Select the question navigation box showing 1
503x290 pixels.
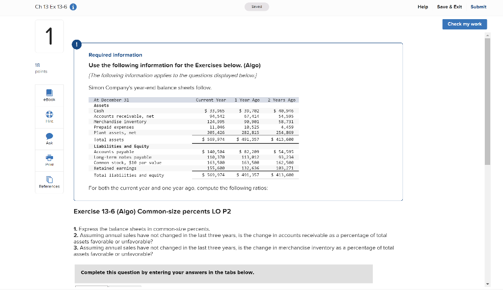49,36
